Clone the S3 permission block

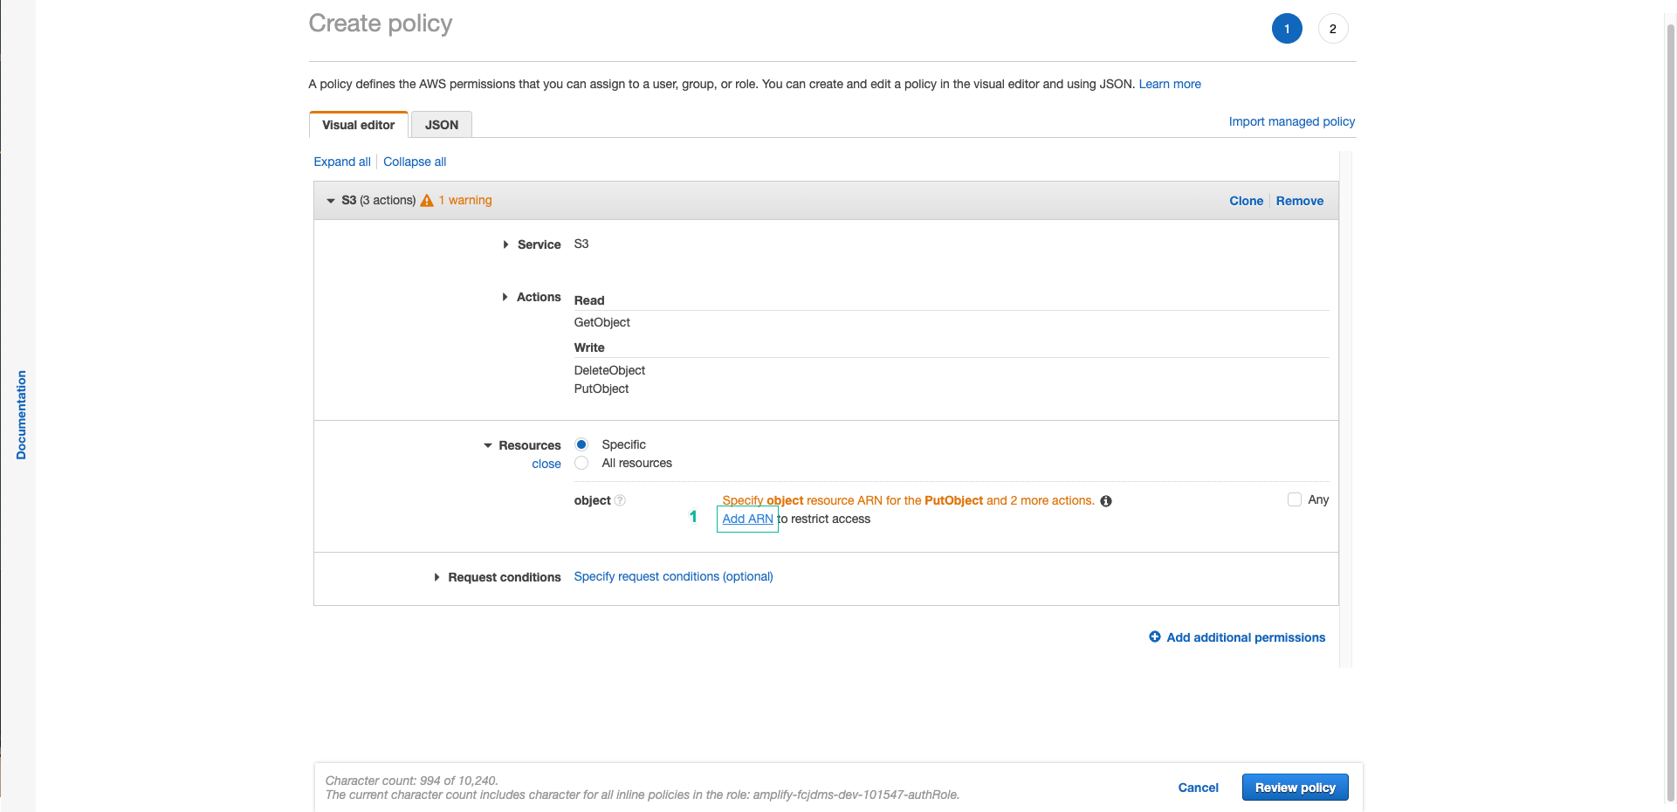coord(1247,201)
